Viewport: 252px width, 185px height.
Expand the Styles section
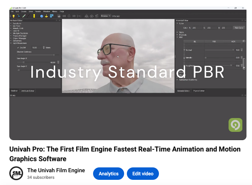point(177,32)
